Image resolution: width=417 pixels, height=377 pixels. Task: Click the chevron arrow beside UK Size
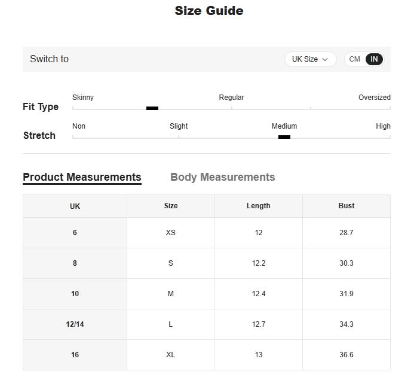coord(325,59)
